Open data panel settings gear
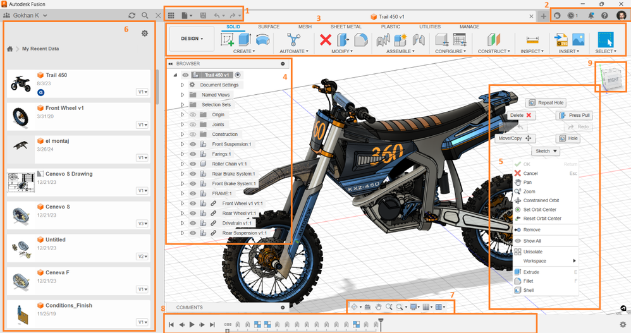The height and width of the screenshot is (333, 631). click(x=145, y=33)
